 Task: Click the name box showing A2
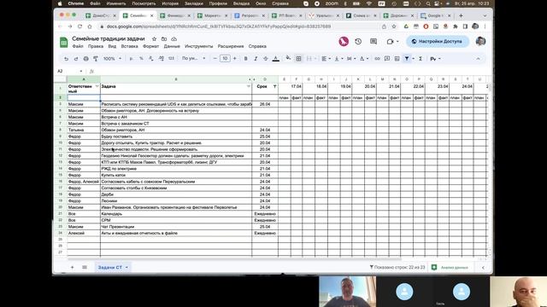pos(69,71)
